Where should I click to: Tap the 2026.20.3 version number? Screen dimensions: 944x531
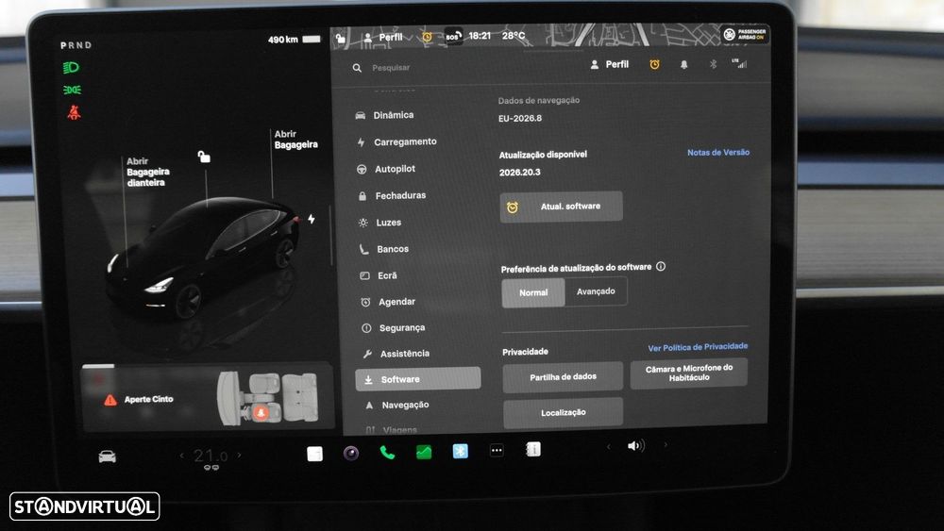(x=520, y=173)
